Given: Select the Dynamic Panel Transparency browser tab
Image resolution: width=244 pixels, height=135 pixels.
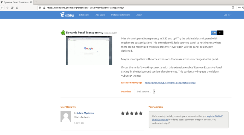Looking at the screenshot, I should tap(16, 2).
